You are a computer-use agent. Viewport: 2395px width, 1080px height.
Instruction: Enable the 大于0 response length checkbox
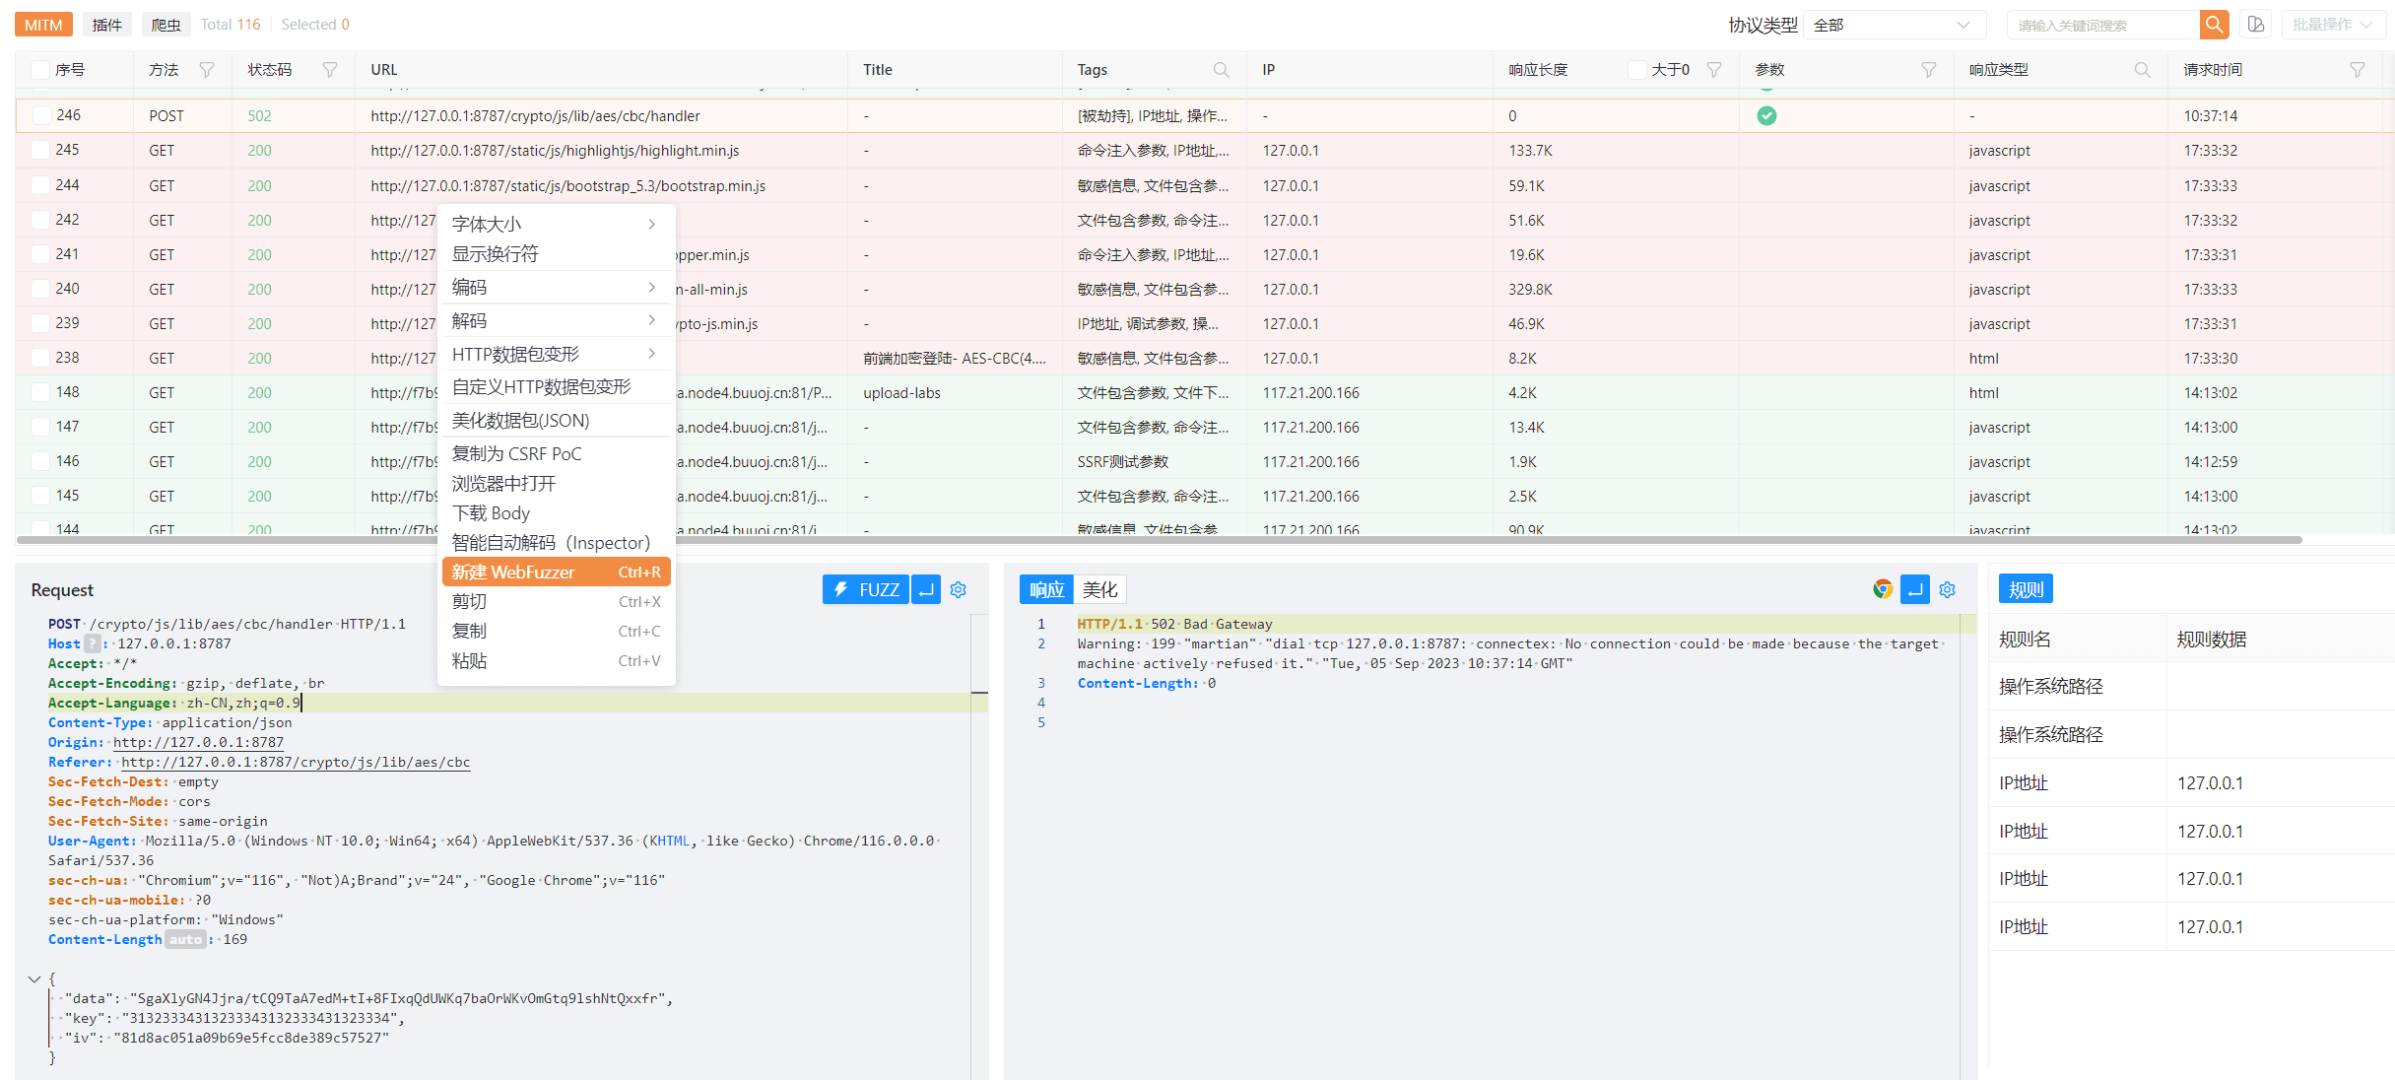point(1636,70)
